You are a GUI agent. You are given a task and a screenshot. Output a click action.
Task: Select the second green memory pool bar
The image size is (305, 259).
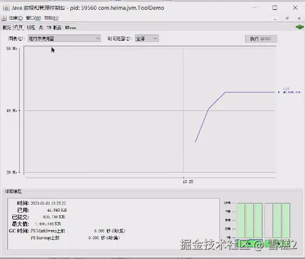pyautogui.click(x=250, y=220)
